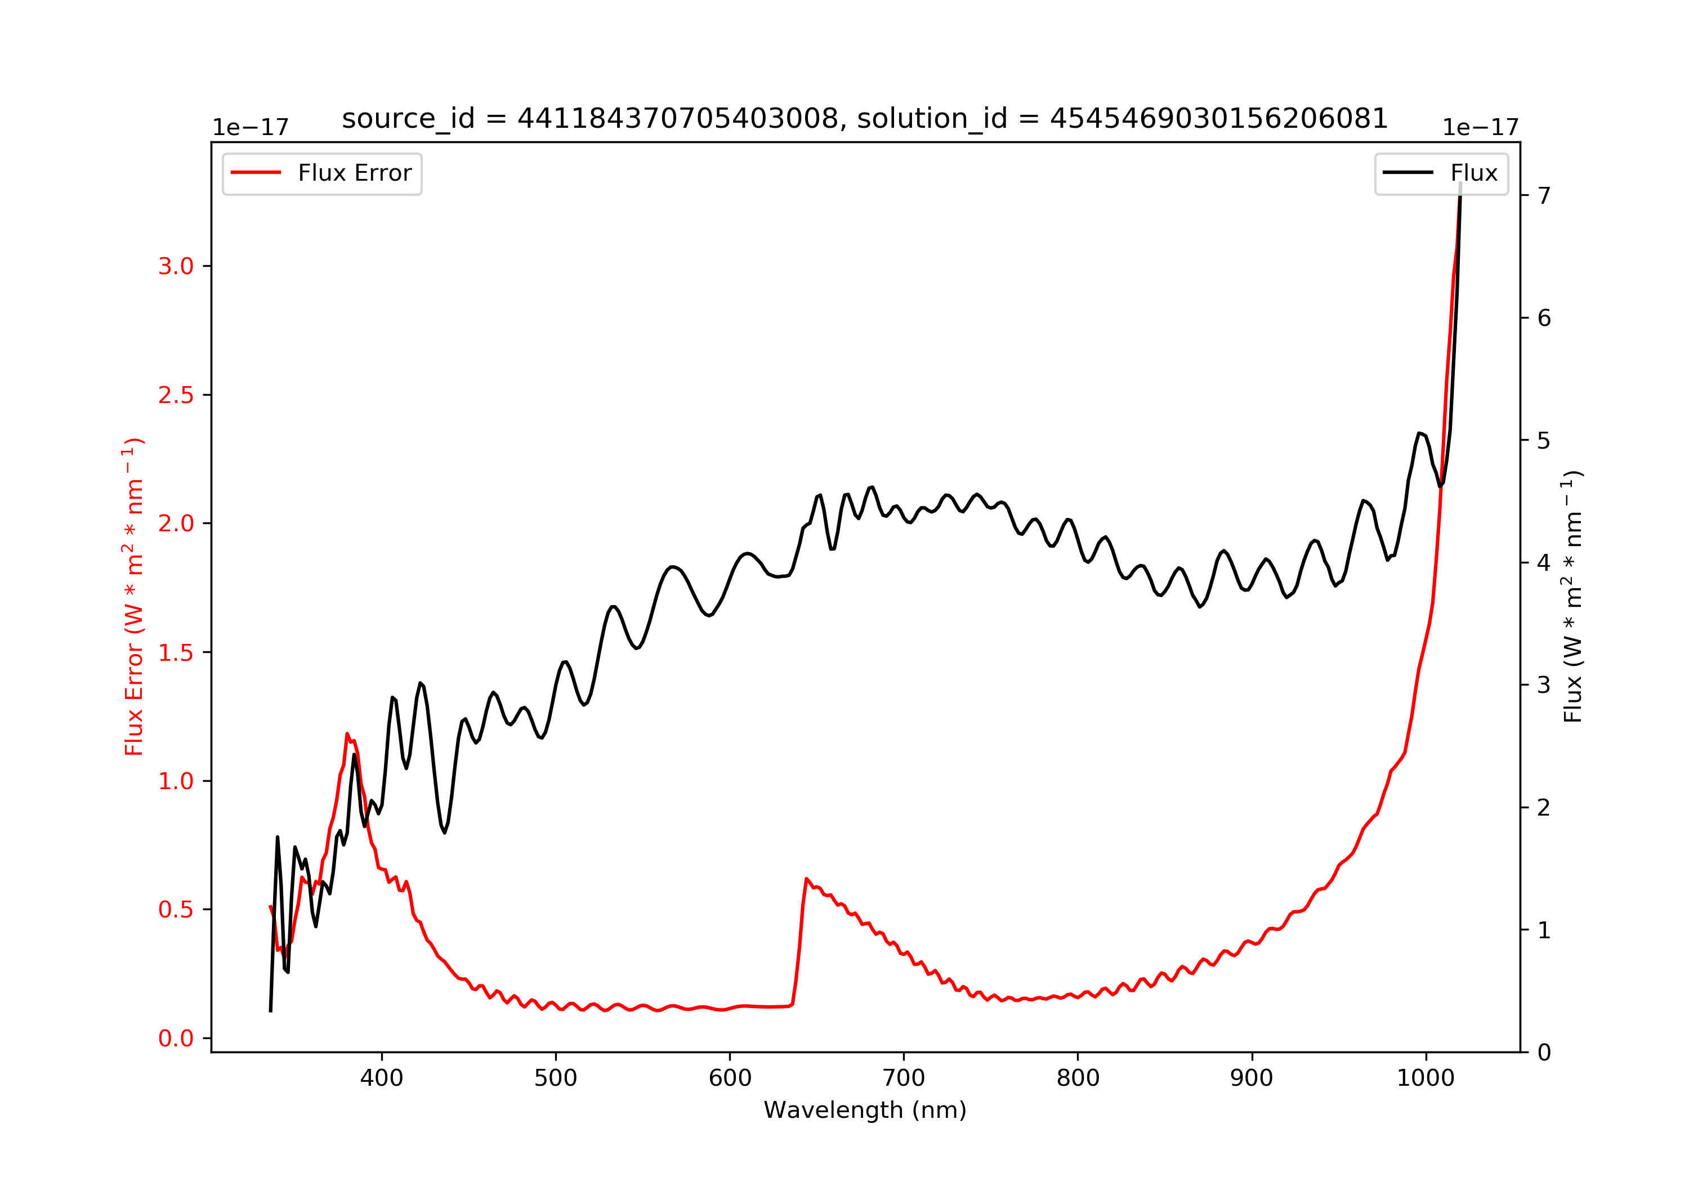The width and height of the screenshot is (1689, 1182).
Task: Click the right 1e−17 scale exponent
Action: tap(1480, 127)
